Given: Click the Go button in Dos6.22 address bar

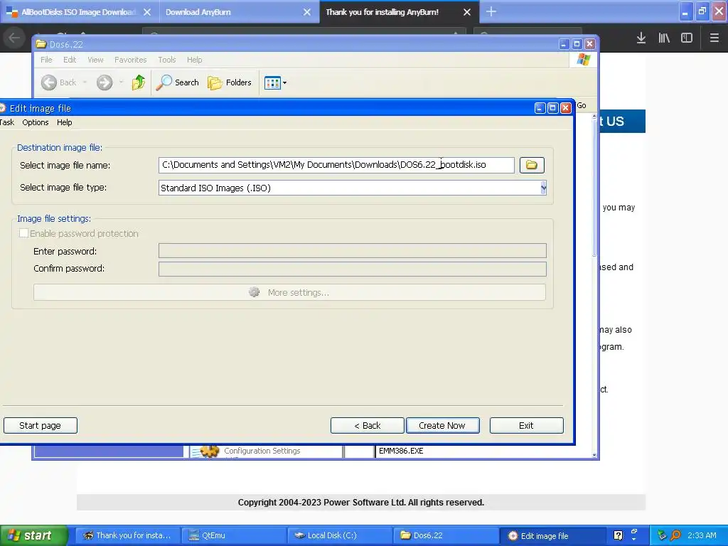Looking at the screenshot, I should click(582, 105).
